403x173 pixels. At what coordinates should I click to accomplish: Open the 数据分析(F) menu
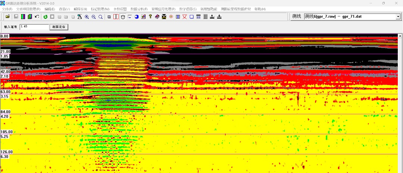click(x=139, y=9)
